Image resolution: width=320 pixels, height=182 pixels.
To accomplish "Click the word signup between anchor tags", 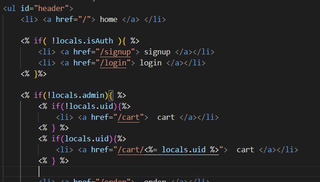I will click(x=157, y=52).
